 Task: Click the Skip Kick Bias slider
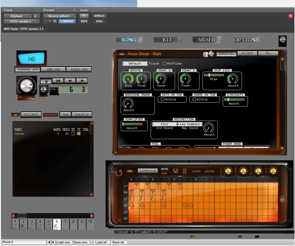pyautogui.click(x=213, y=75)
